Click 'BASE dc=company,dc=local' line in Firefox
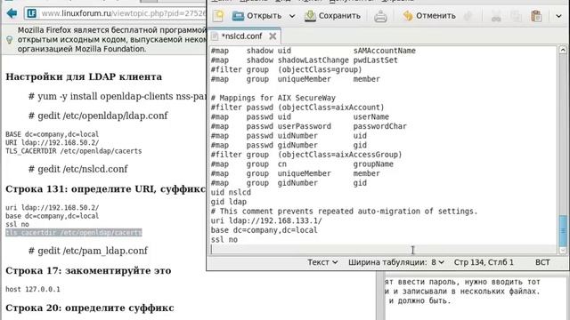Image resolution: width=570 pixels, height=320 pixels. [x=52, y=134]
